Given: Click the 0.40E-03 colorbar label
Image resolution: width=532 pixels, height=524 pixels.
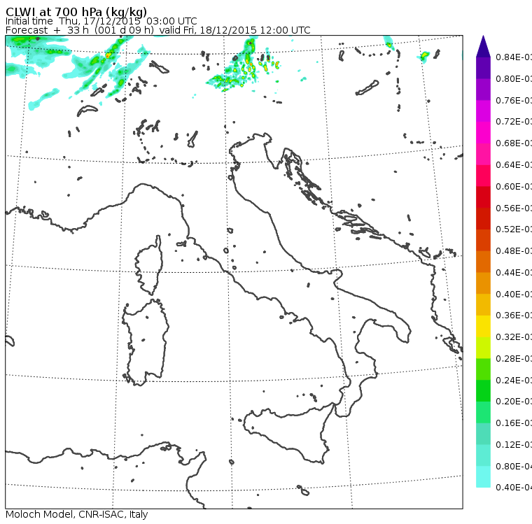Looking at the screenshot, I should [x=514, y=294].
